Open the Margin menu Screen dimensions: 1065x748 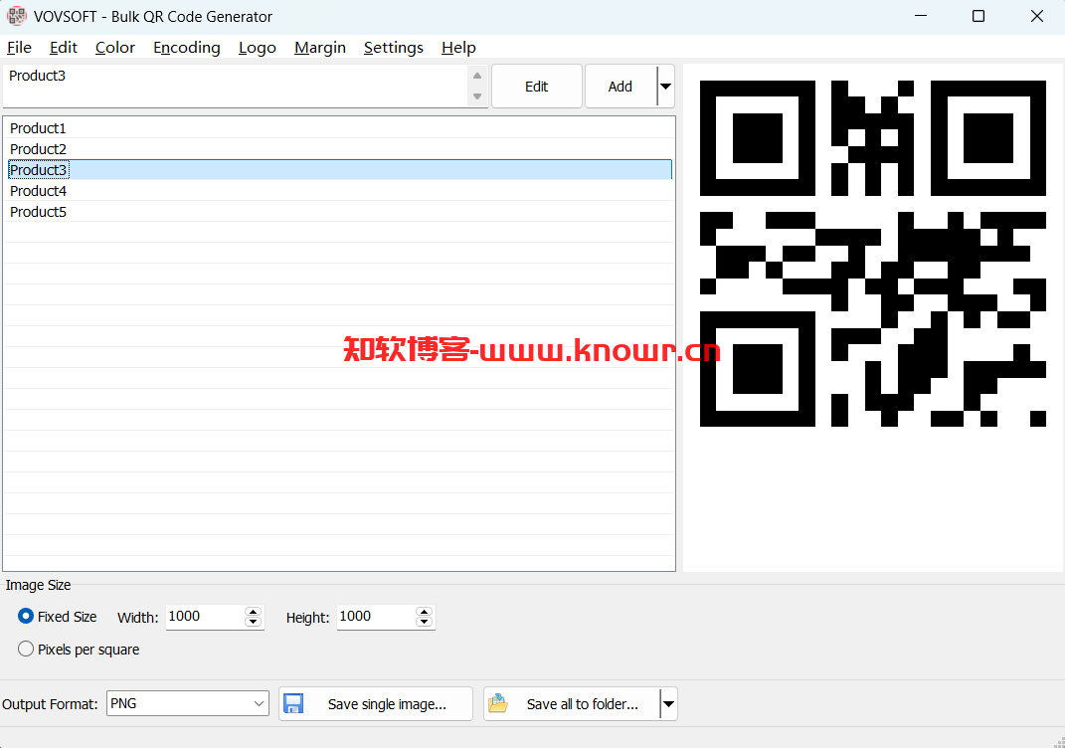pyautogui.click(x=320, y=48)
